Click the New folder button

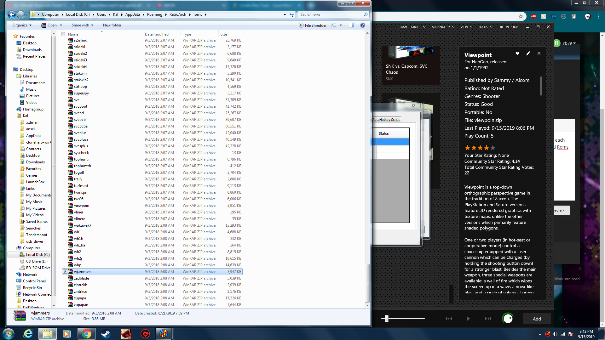click(112, 25)
